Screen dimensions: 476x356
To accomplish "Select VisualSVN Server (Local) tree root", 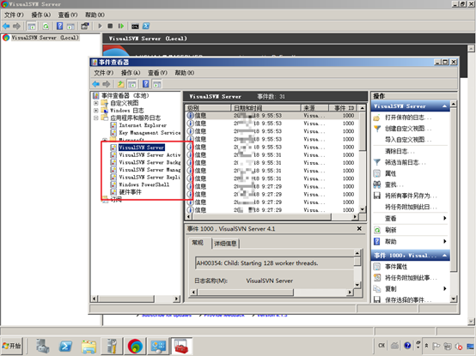I will pyautogui.click(x=45, y=38).
